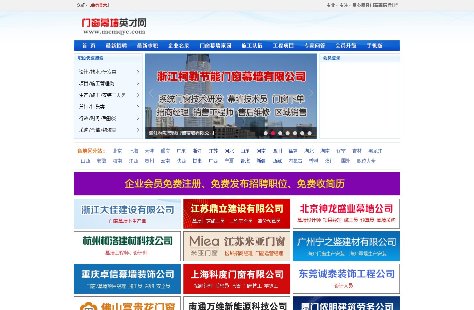474x310 pixels.
Task: Select the first carousel dot indicator
Action: (x=266, y=133)
